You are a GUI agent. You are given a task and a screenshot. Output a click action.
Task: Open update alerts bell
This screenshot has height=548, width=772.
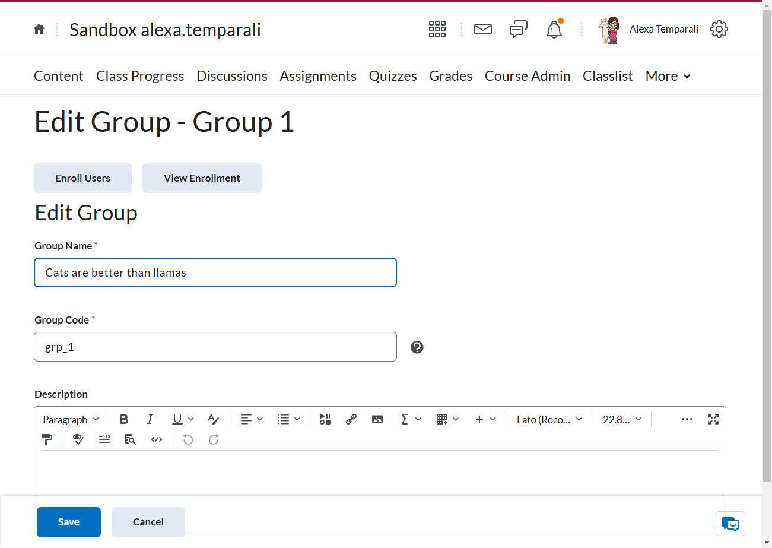pyautogui.click(x=554, y=29)
